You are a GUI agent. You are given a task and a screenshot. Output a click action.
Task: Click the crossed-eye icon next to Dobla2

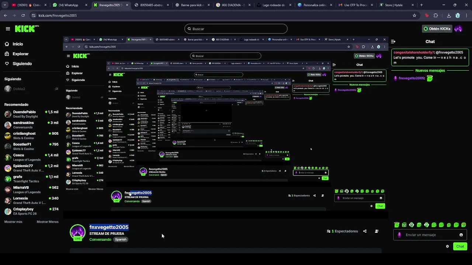[x=56, y=89]
